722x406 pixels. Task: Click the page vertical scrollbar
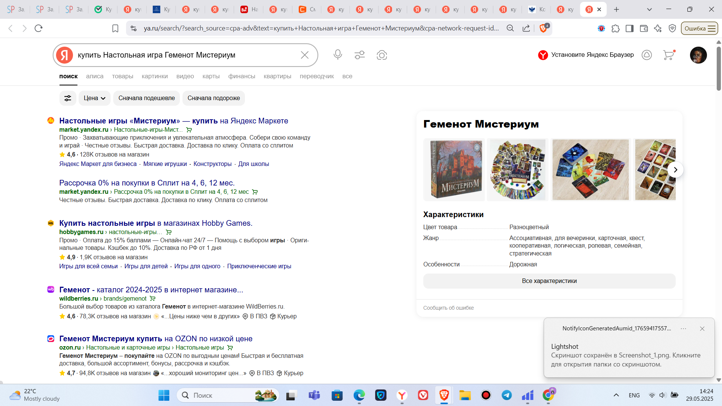tap(719, 68)
